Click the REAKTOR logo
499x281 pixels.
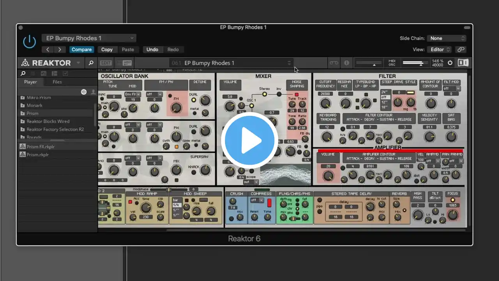pos(46,63)
